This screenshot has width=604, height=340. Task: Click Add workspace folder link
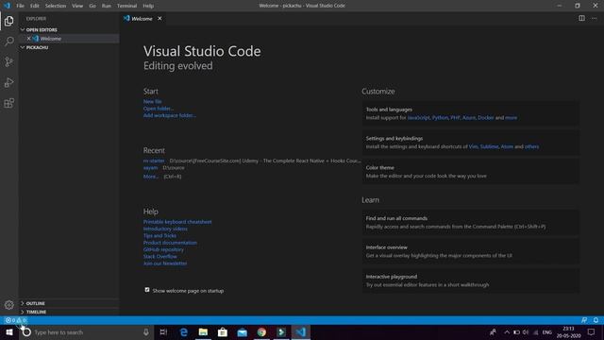(170, 115)
